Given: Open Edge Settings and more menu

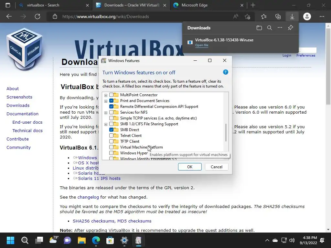Looking at the screenshot, I should (322, 16).
